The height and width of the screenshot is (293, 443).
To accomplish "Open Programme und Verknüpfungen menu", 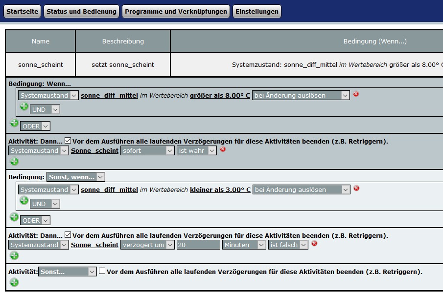I will (x=176, y=11).
